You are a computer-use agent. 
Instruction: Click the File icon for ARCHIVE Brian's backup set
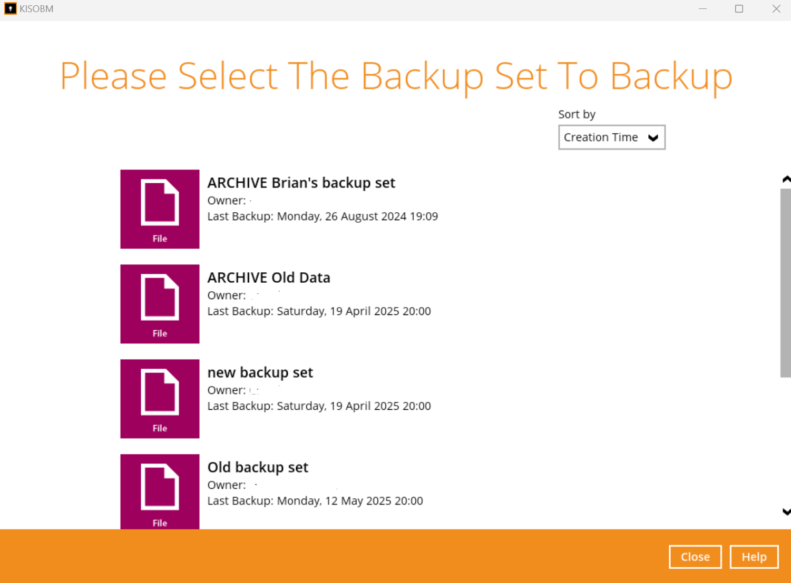point(160,209)
